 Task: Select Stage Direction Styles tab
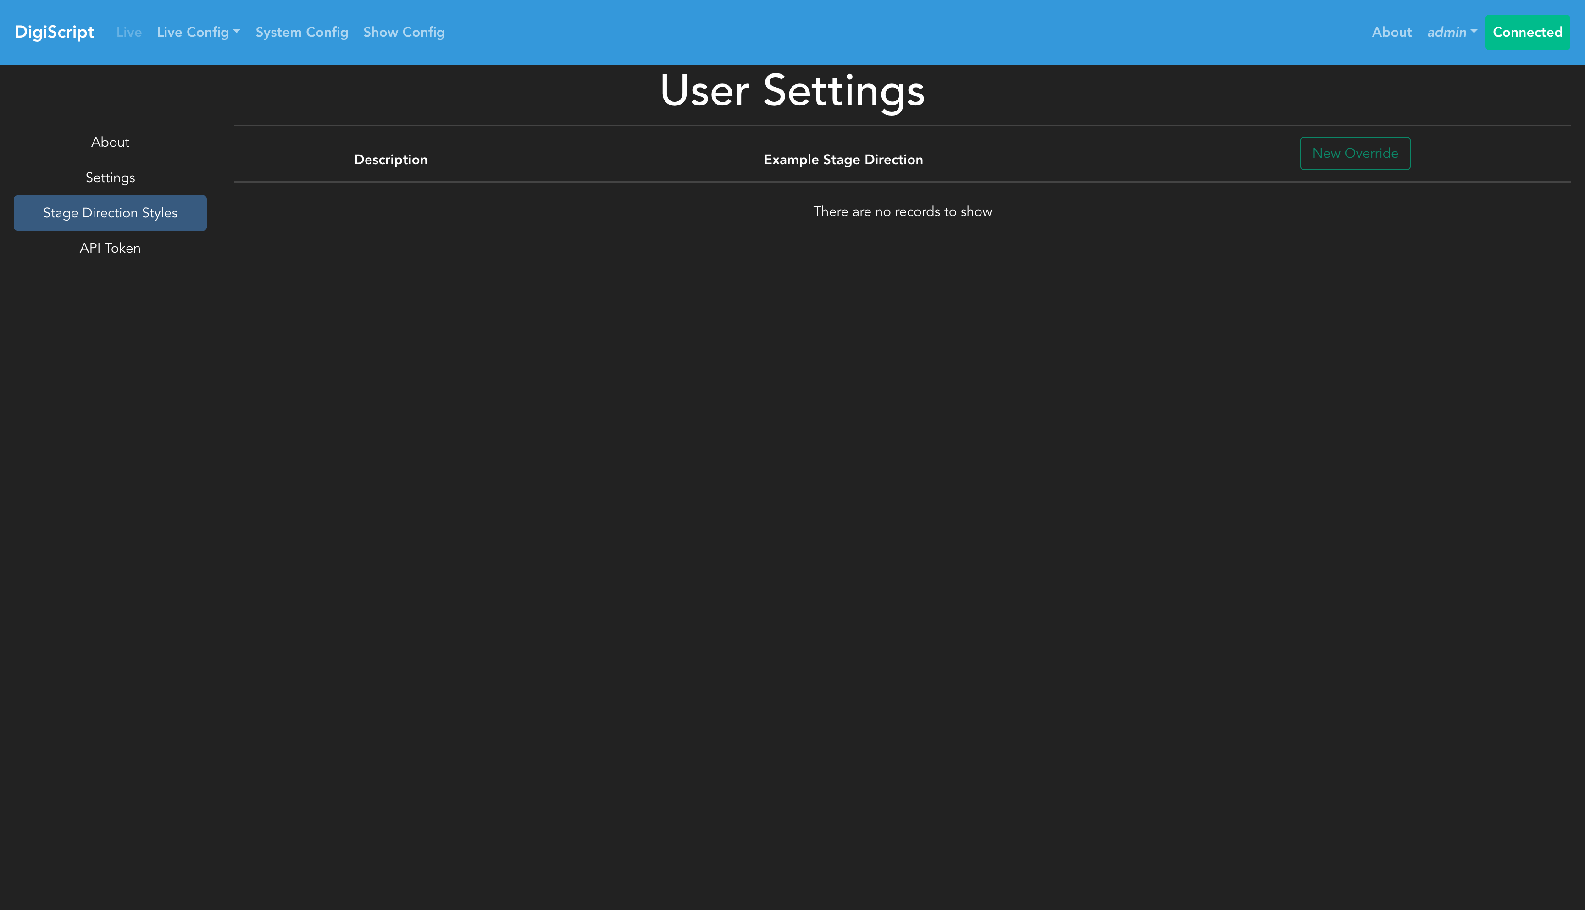pos(110,213)
